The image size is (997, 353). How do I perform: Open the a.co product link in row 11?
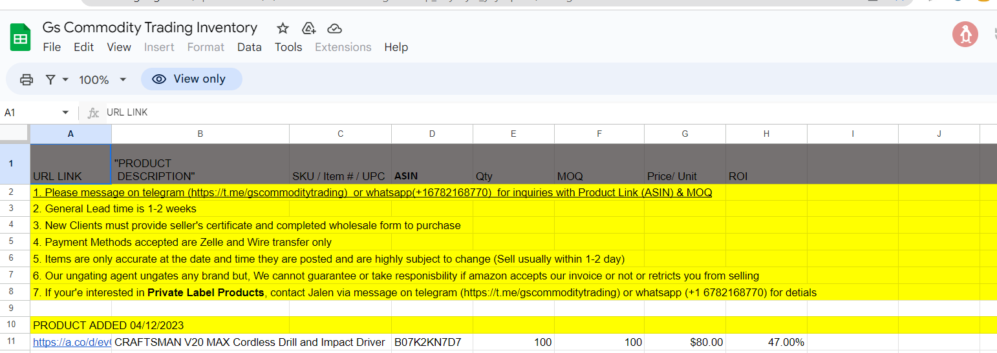coord(71,342)
